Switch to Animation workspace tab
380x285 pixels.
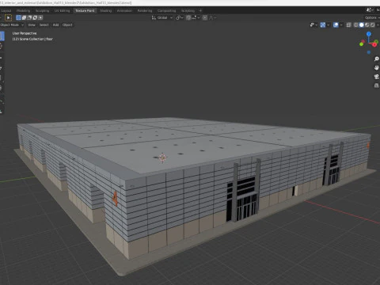(124, 10)
